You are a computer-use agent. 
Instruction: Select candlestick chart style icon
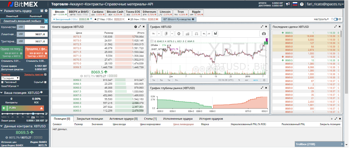pos(166,33)
